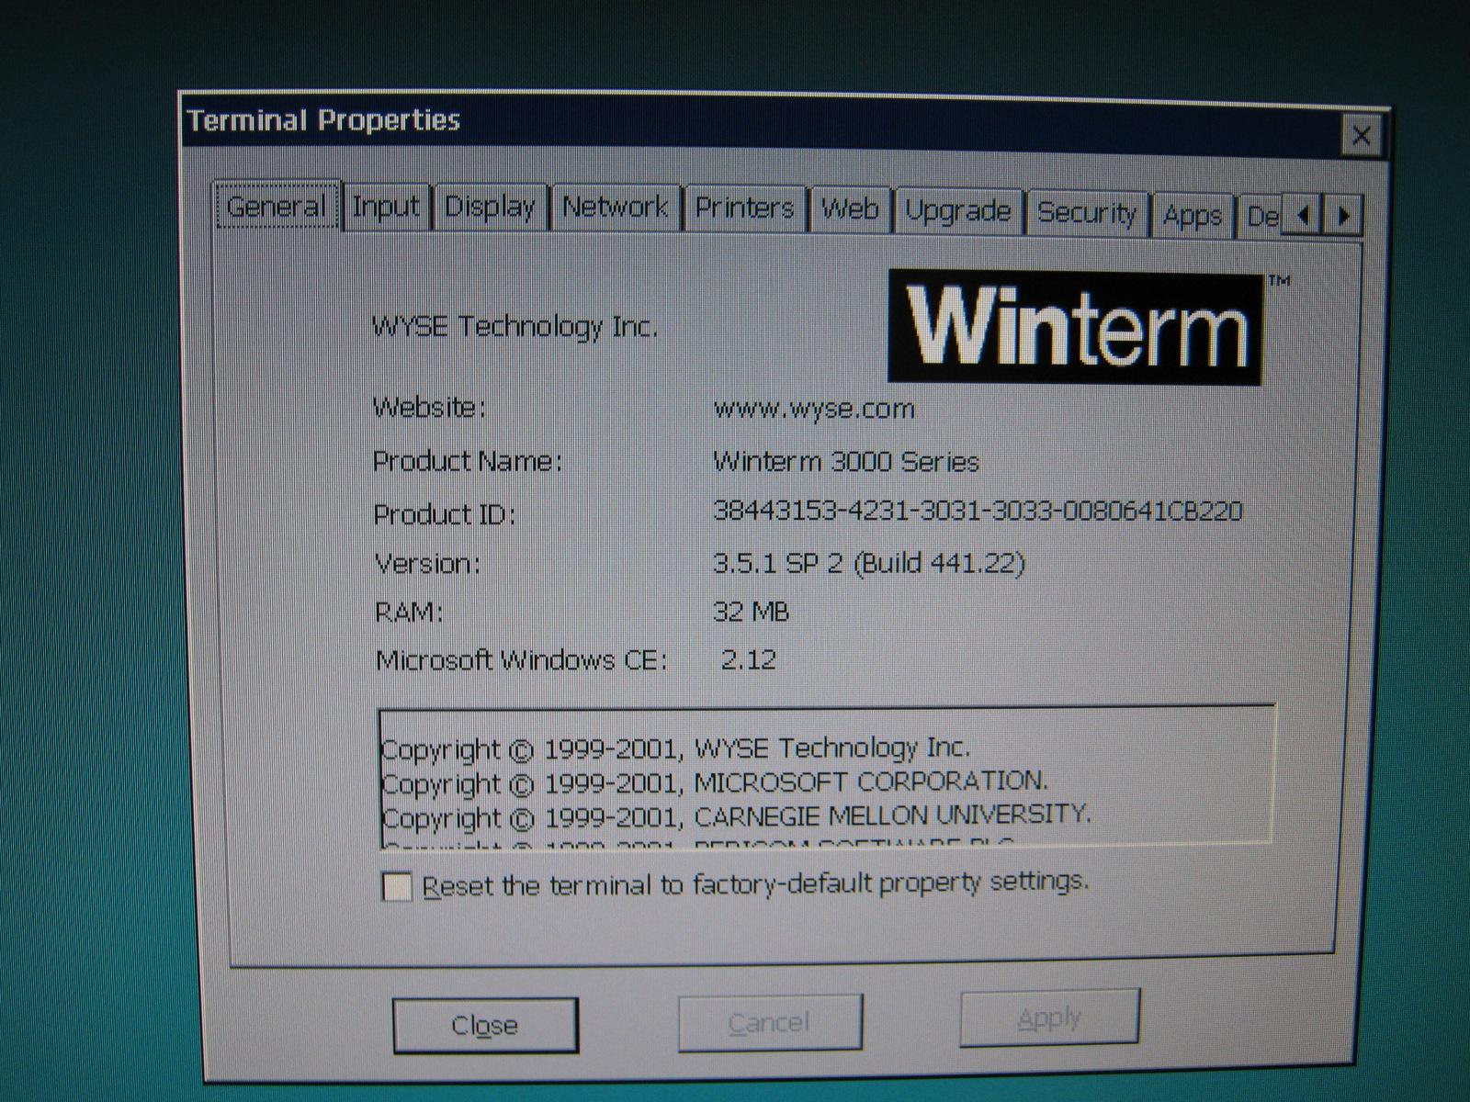The image size is (1470, 1102).
Task: Click the WYSE Technology Inc. copyright line
Action: [x=676, y=749]
